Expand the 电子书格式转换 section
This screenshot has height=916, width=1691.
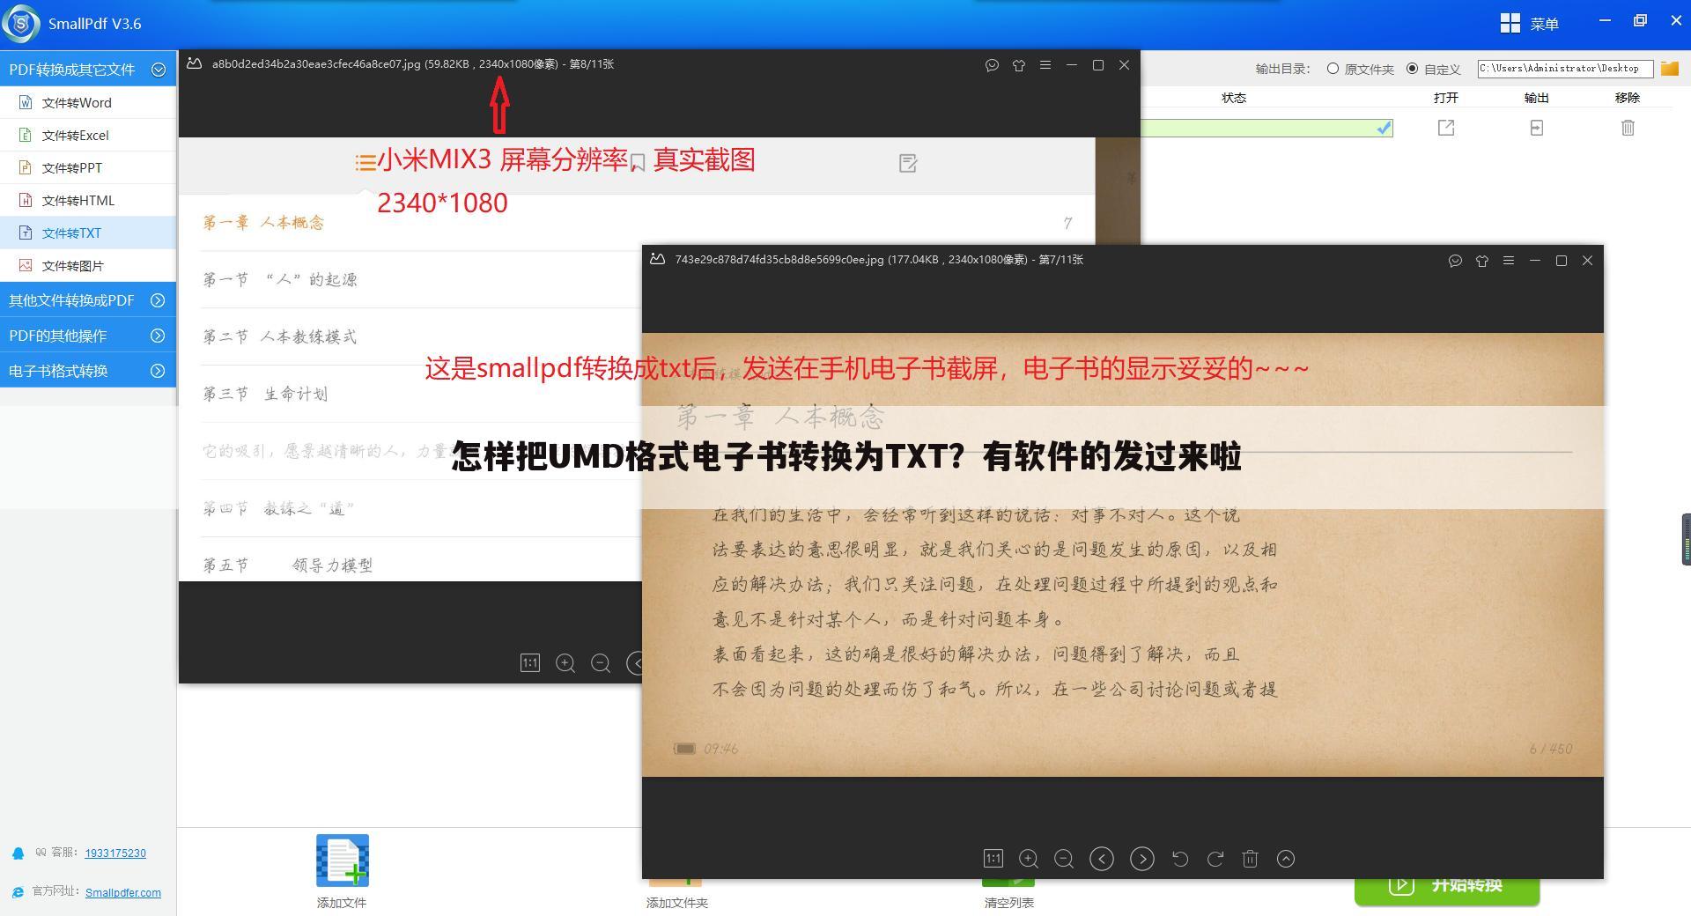click(158, 371)
